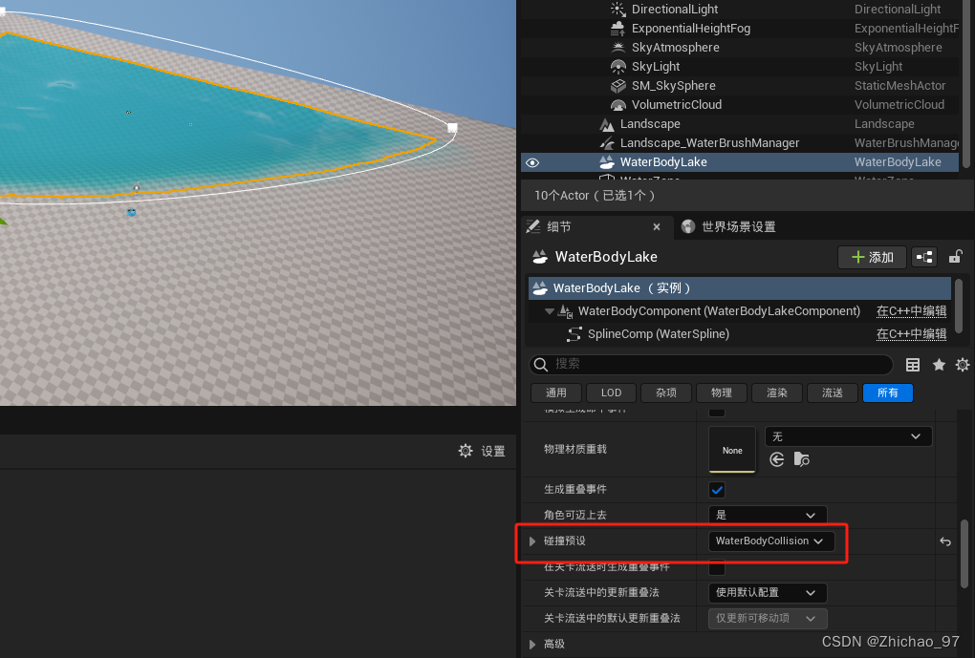Click the outliner vertical scrollbar
The height and width of the screenshot is (658, 975).
(x=966, y=84)
